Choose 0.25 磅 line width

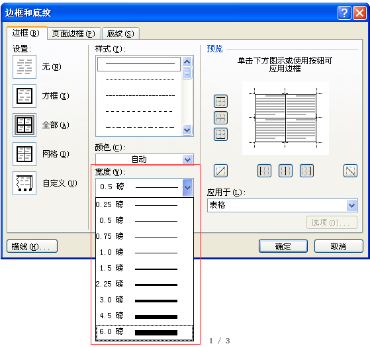(x=144, y=204)
